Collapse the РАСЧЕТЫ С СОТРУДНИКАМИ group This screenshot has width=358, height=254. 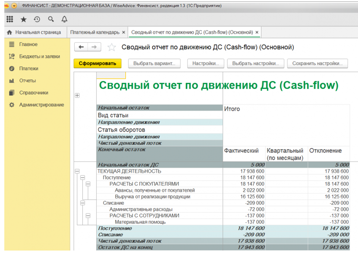pyautogui.click(x=88, y=216)
